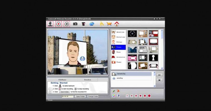The image size is (211, 111).
Task: Click the 00:00:00 timer field
Action: click(68, 97)
